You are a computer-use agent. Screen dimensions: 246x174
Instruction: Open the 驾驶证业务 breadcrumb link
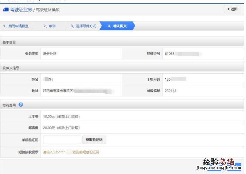(x=21, y=10)
